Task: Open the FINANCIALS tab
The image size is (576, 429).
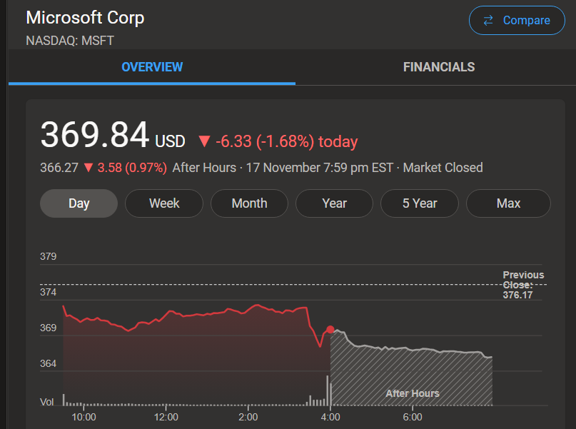Action: pos(439,67)
